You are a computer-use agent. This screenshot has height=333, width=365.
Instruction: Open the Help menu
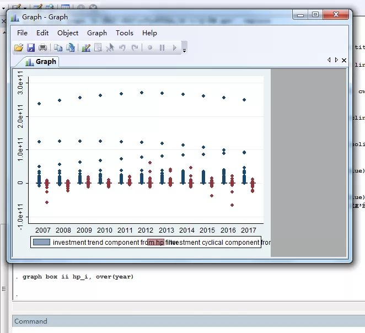point(149,33)
